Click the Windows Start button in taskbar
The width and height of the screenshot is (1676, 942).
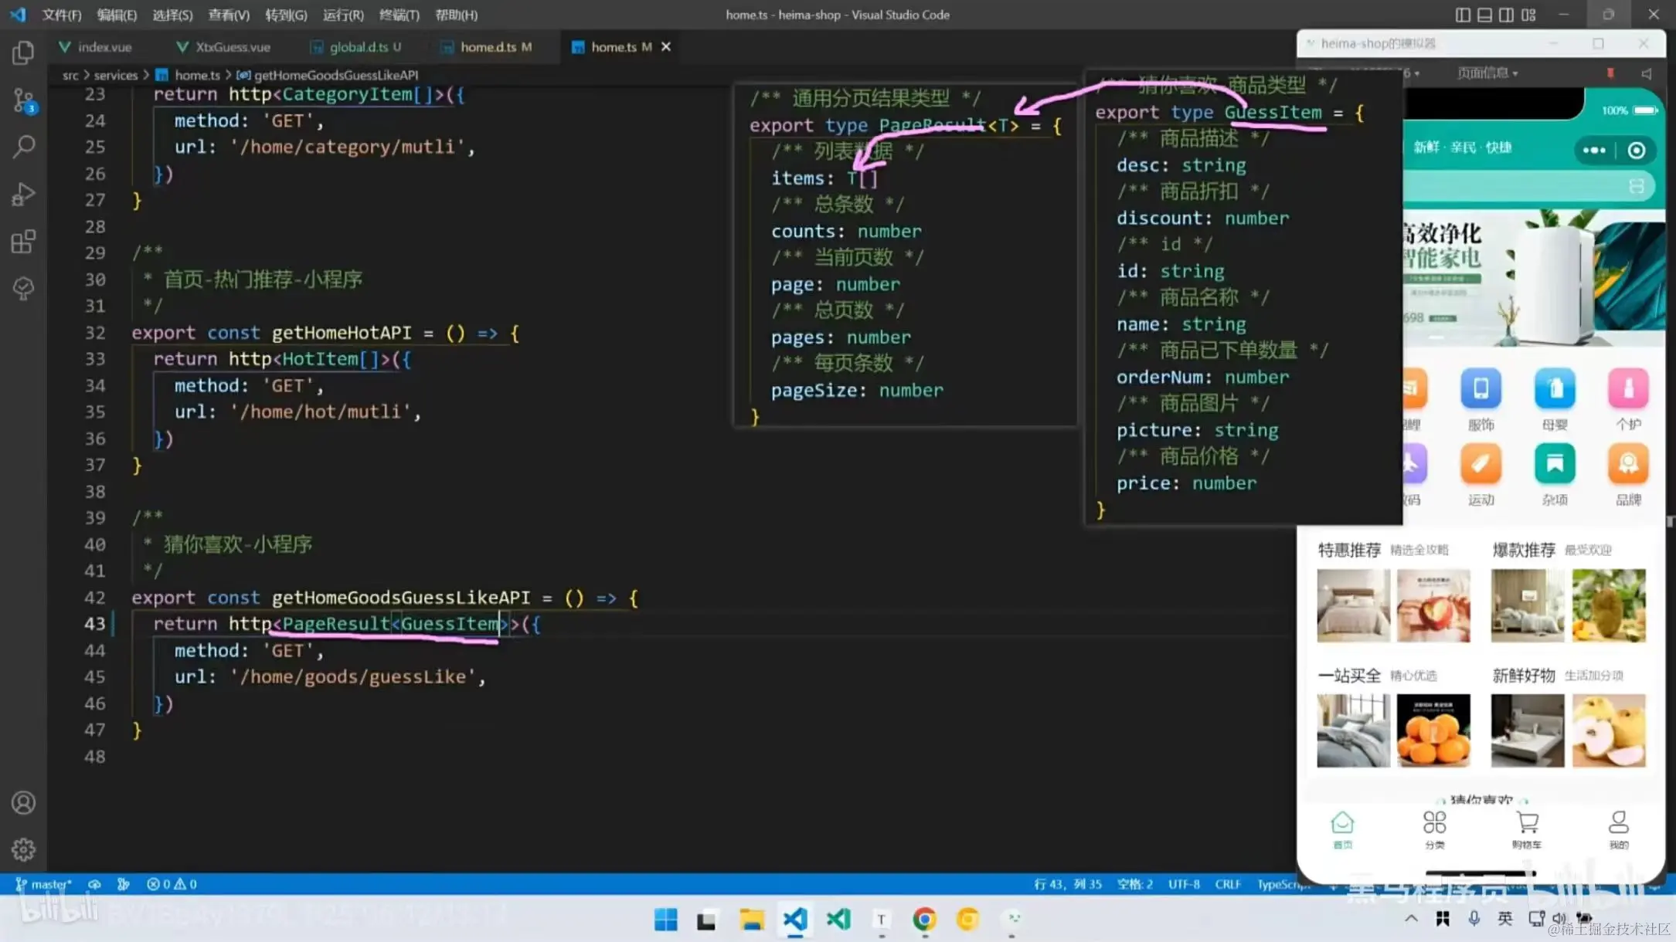pyautogui.click(x=665, y=920)
